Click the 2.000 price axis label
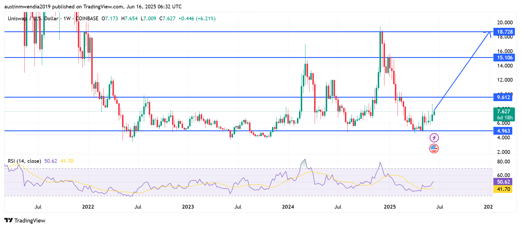Screen dimensions: 521x228 click(504, 152)
